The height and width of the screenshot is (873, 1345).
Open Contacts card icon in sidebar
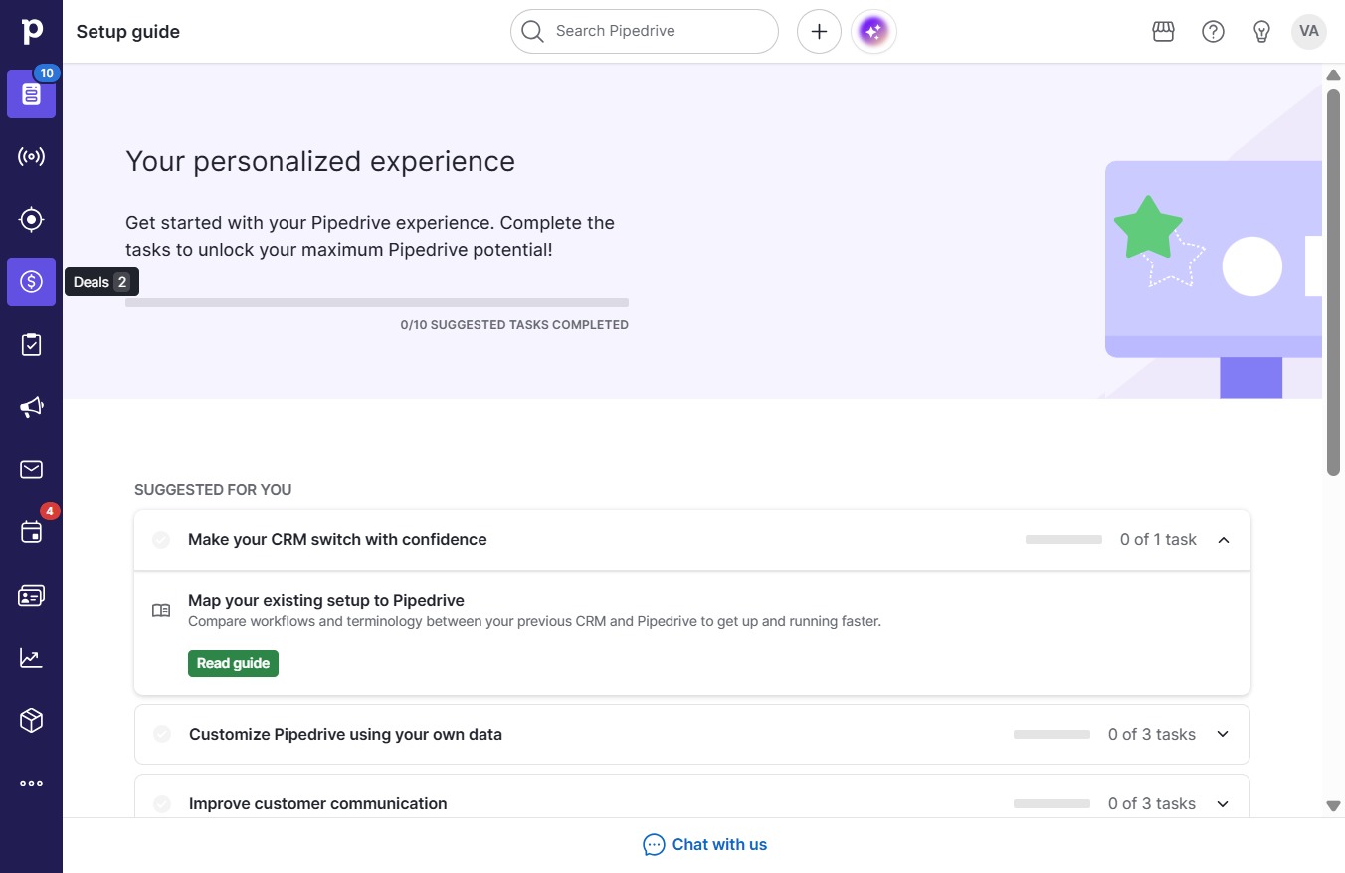(x=32, y=596)
